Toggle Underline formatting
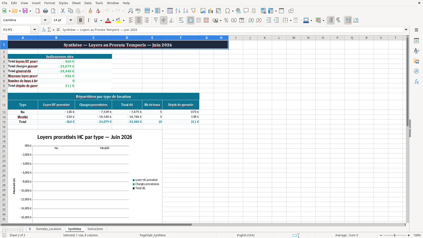The height and width of the screenshot is (238, 423). pyautogui.click(x=96, y=20)
